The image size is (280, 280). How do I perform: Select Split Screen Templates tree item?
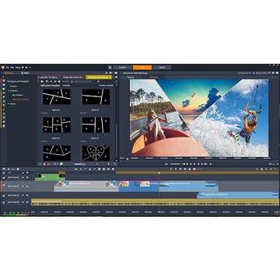point(20,100)
